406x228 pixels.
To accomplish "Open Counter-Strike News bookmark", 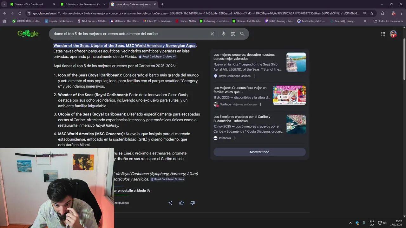I will pos(59,21).
